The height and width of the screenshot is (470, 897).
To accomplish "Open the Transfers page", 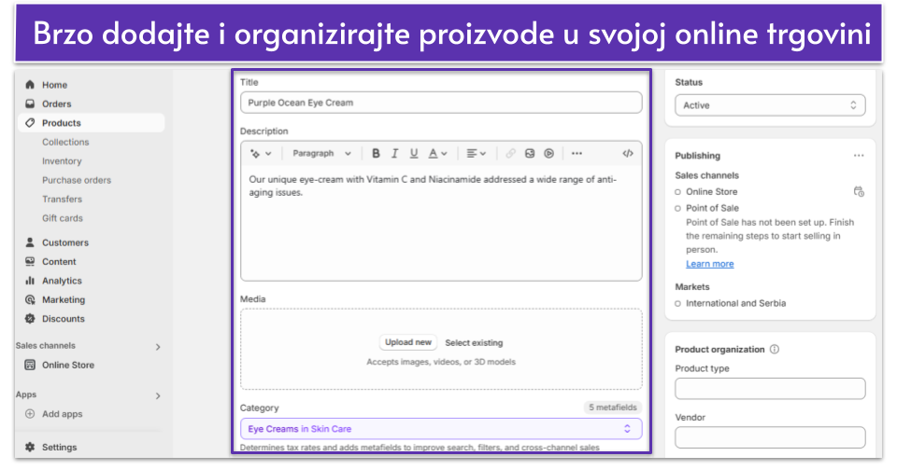I will 62,199.
